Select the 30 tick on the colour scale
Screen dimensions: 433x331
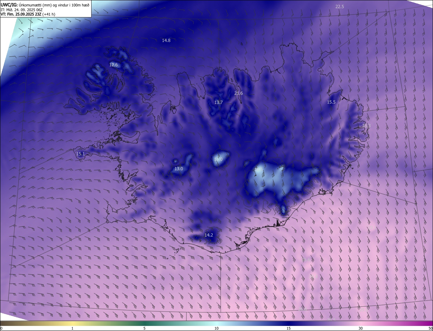point(361,328)
